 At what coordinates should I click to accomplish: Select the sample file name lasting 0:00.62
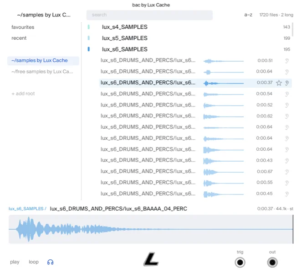[x=148, y=116]
